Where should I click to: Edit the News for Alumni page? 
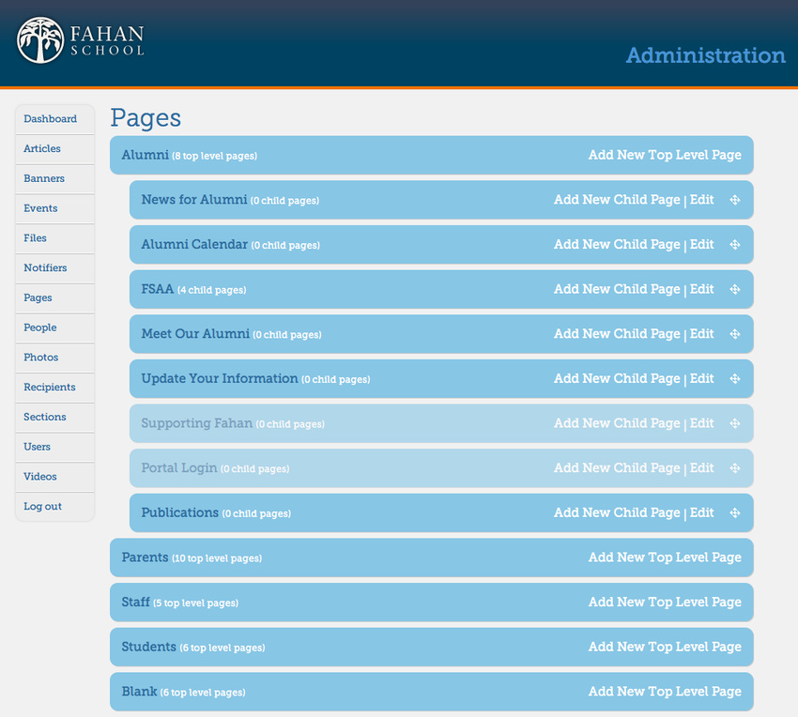702,200
